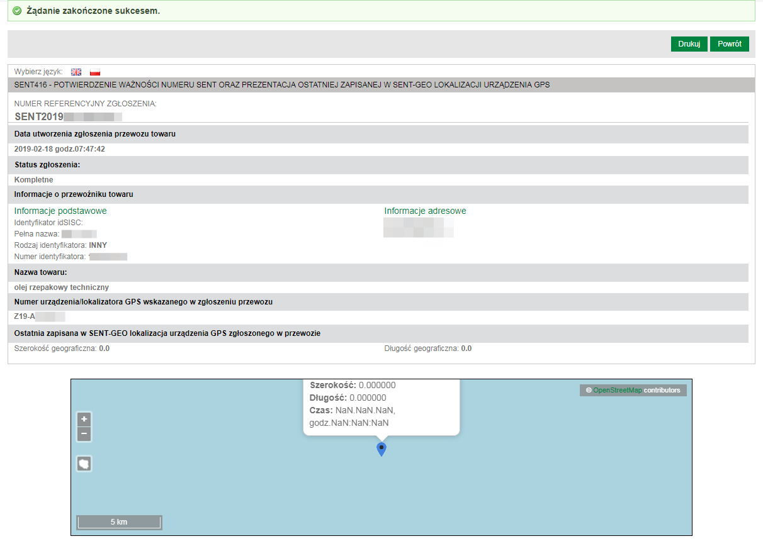Click the Poland outline map button
Image resolution: width=763 pixels, height=546 pixels.
(x=84, y=464)
